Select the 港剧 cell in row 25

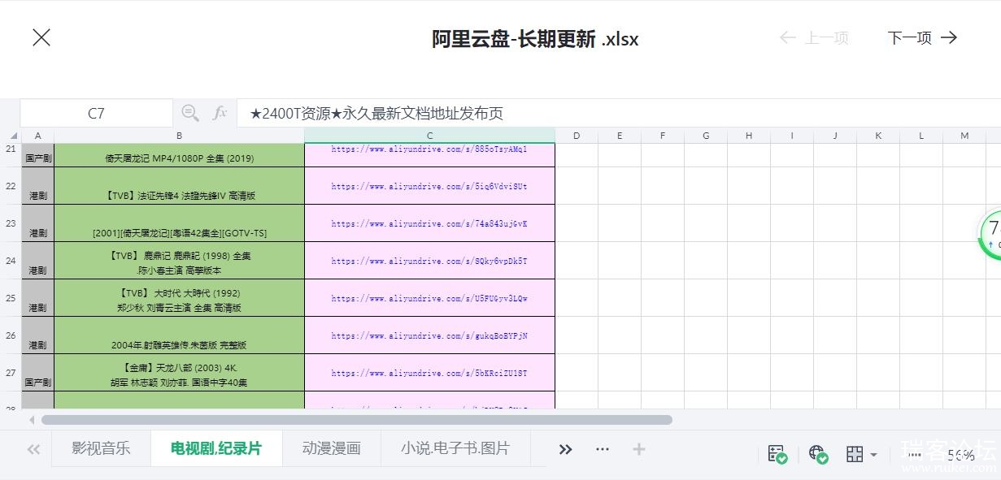pos(37,298)
